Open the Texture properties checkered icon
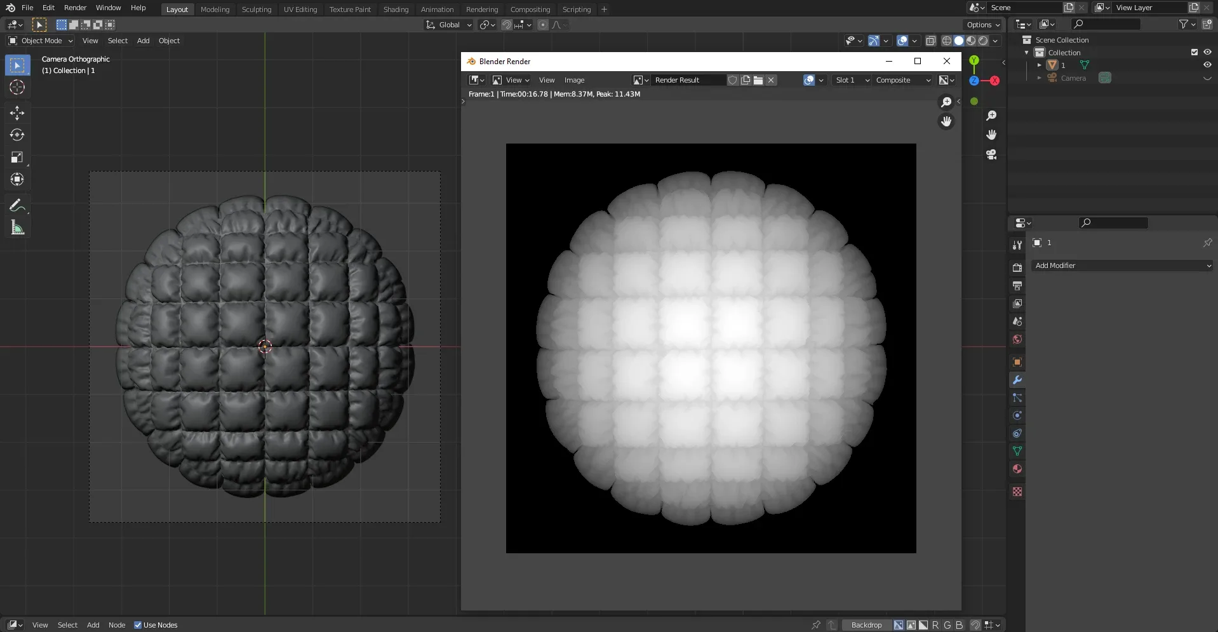The height and width of the screenshot is (632, 1218). tap(1017, 492)
